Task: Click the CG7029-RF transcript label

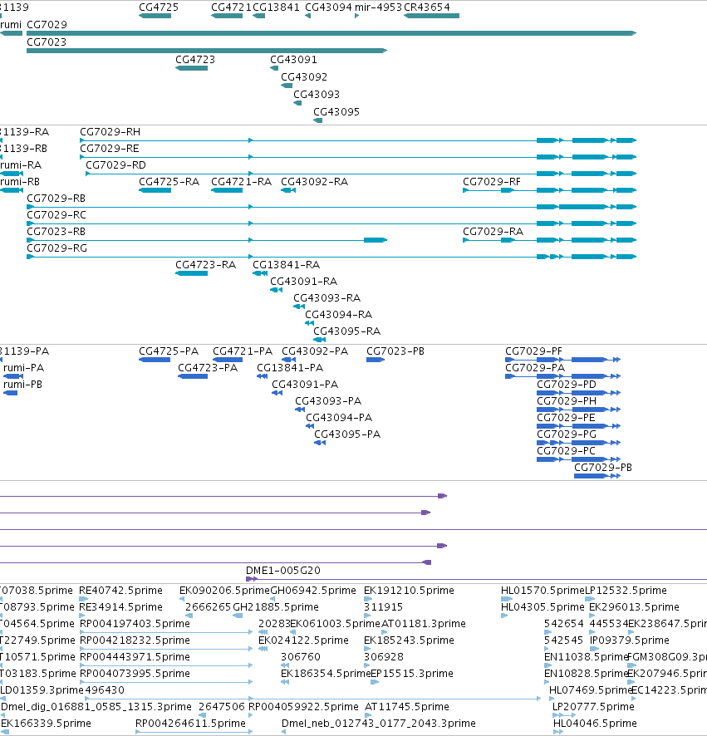Action: coord(492,182)
